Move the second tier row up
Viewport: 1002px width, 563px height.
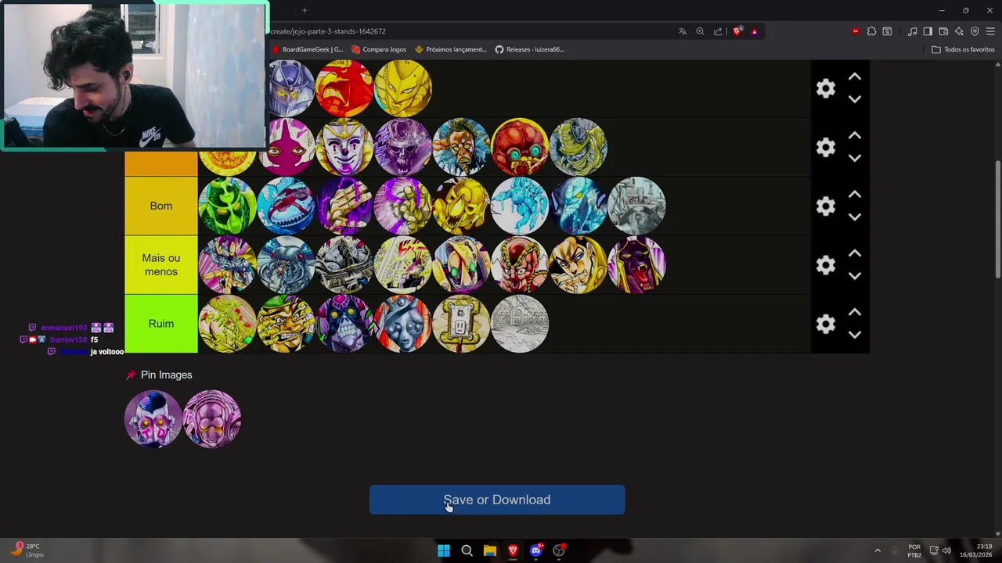tap(855, 136)
